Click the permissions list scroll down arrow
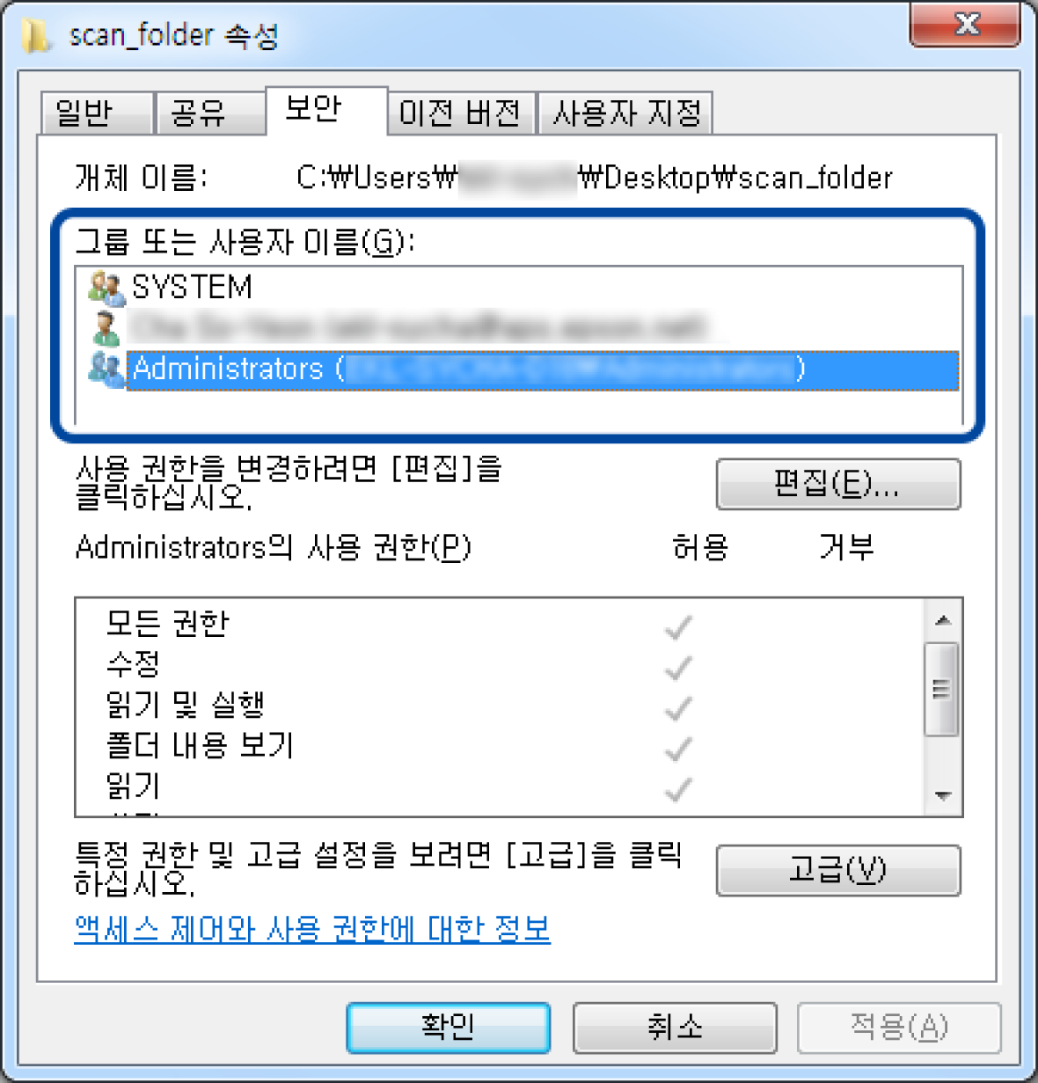 point(943,796)
